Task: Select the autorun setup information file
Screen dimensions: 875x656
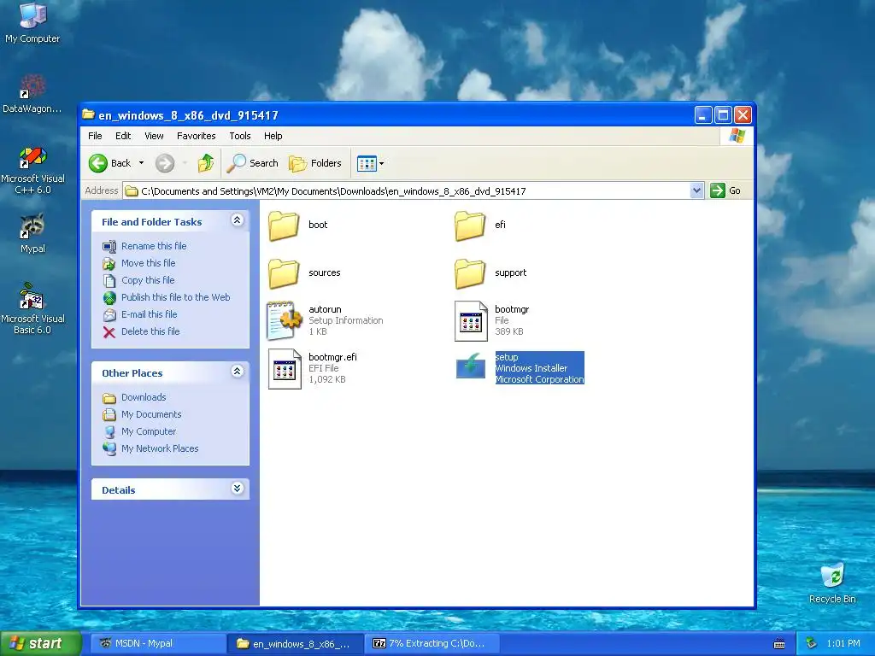Action: (x=284, y=321)
